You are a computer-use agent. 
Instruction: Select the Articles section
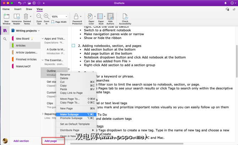coord(21,45)
